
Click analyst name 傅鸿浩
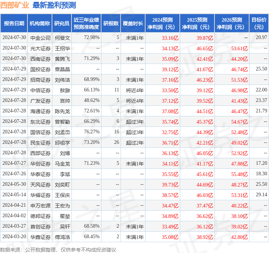coord(62,237)
